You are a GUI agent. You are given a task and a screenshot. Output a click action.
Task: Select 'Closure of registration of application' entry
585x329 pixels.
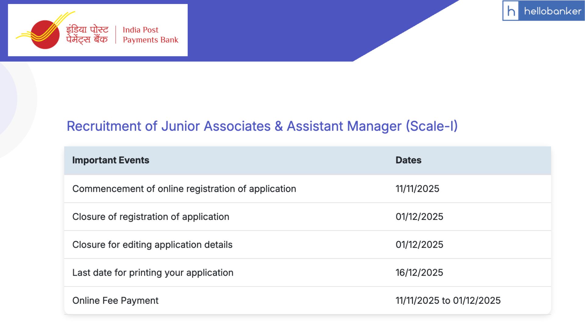[151, 217]
